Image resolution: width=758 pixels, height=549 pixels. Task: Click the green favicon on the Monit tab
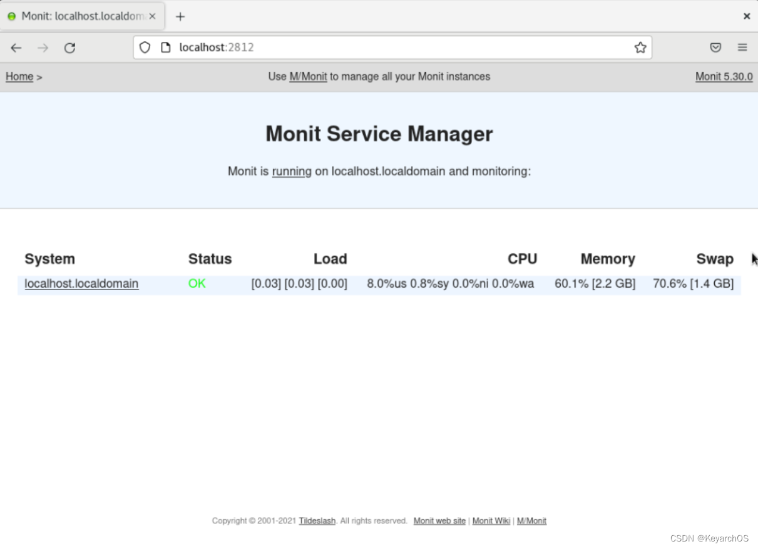pyautogui.click(x=12, y=16)
